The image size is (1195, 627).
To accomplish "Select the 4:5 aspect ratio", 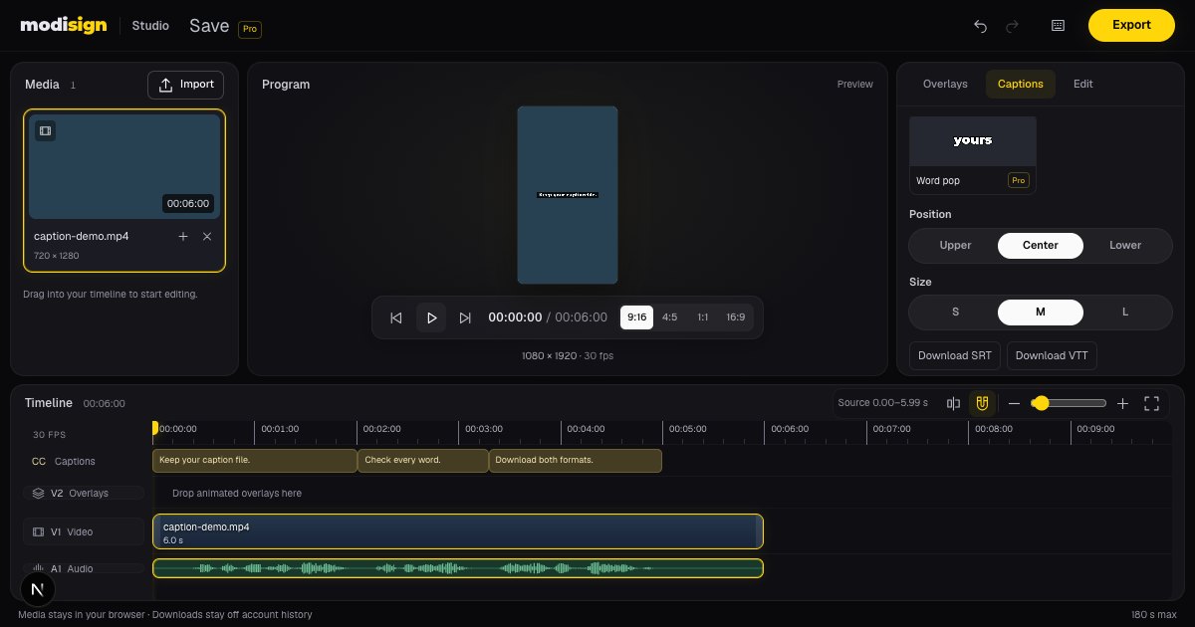I will tap(669, 317).
